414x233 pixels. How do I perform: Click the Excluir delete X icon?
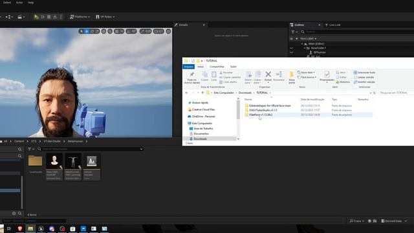(268, 74)
